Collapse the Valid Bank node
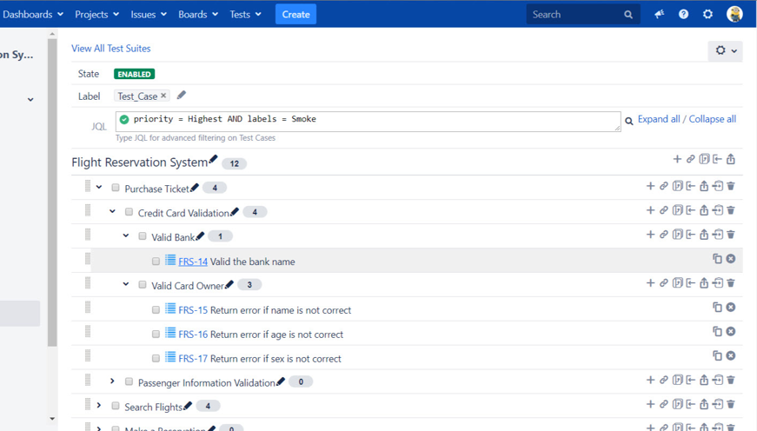This screenshot has height=431, width=757. [126, 235]
